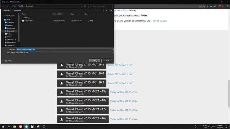The width and height of the screenshot is (230, 129).
Task: Go up one folder level
Action: pyautogui.click(x=12, y=6)
